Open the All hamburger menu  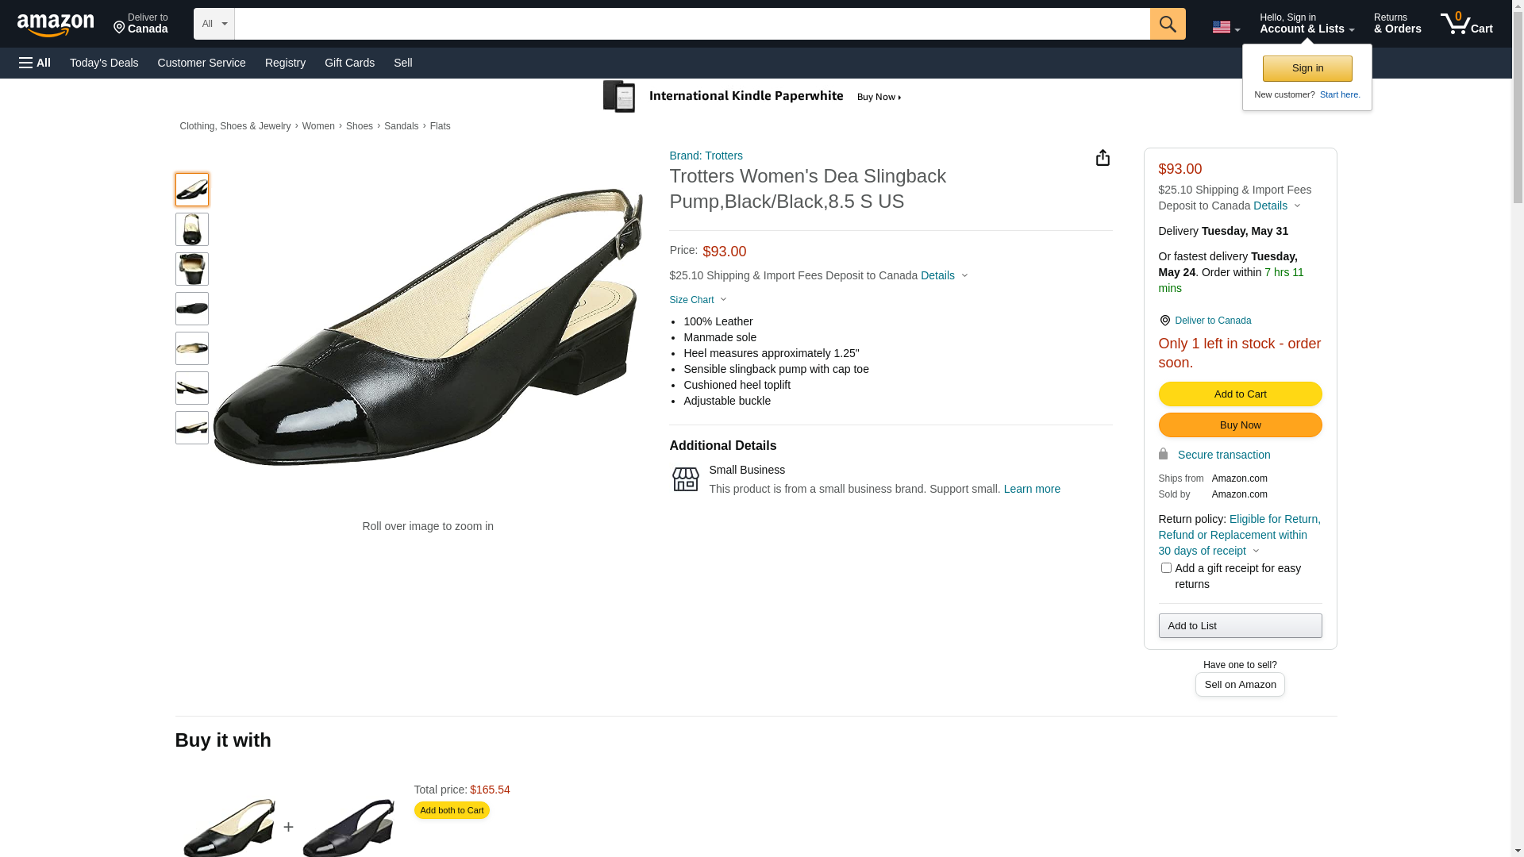[x=35, y=63]
